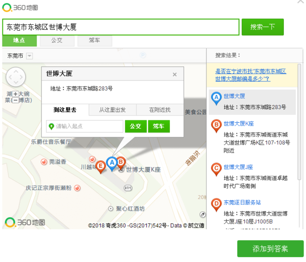Click the map pan direction control

(x=16, y=77)
